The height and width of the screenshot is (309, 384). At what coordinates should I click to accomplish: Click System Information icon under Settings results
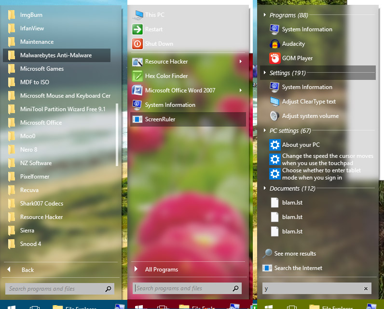(x=274, y=87)
